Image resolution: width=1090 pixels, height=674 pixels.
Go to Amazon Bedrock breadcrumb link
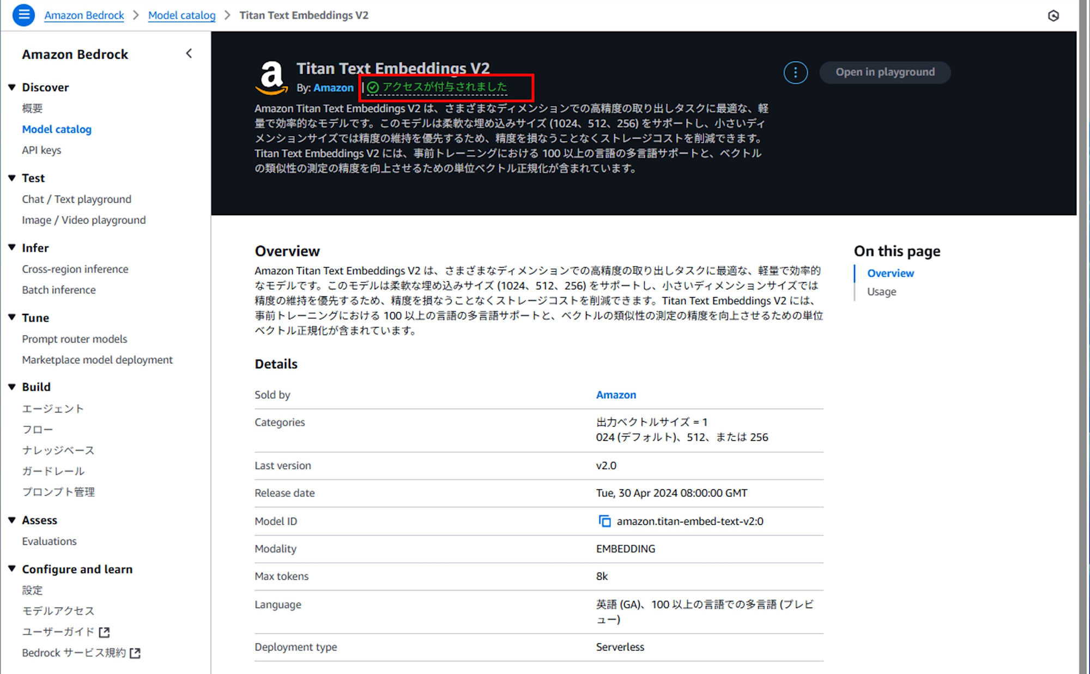[84, 15]
